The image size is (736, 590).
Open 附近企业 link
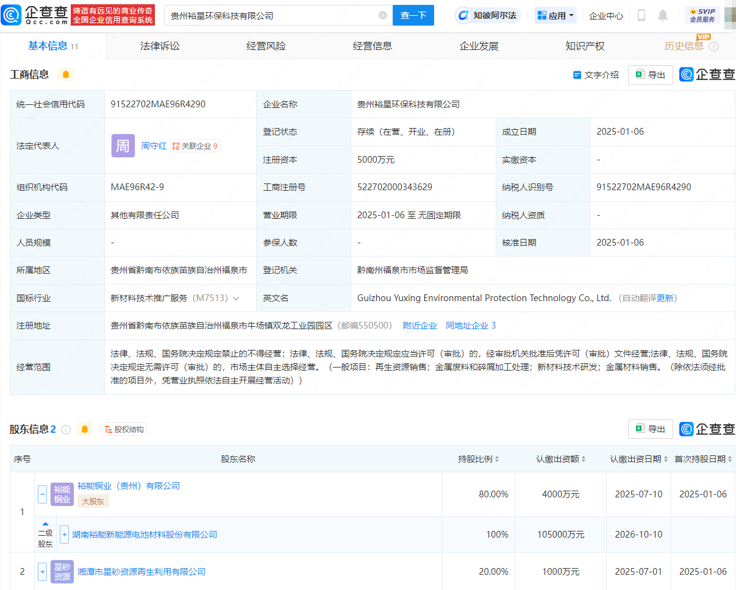420,325
